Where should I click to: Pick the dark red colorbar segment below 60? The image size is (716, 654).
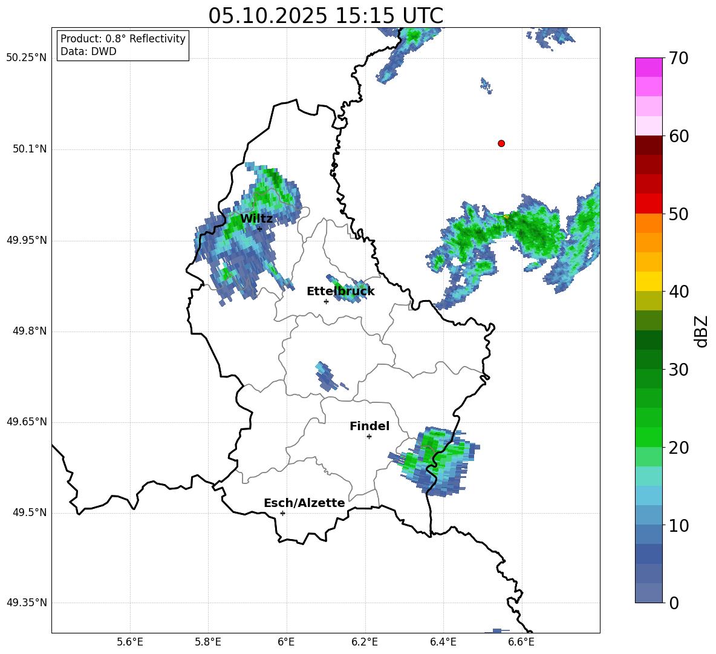648,145
